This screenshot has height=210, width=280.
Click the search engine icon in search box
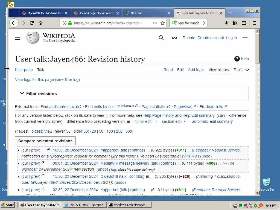pos(174,23)
